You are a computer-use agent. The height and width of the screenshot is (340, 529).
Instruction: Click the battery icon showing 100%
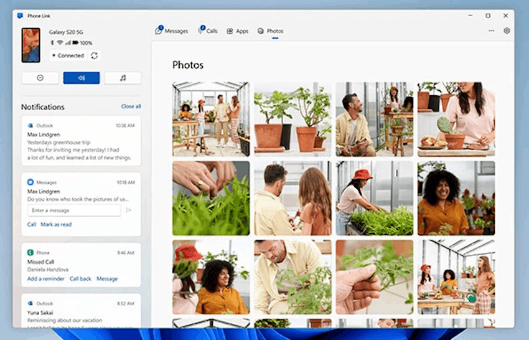(x=75, y=42)
